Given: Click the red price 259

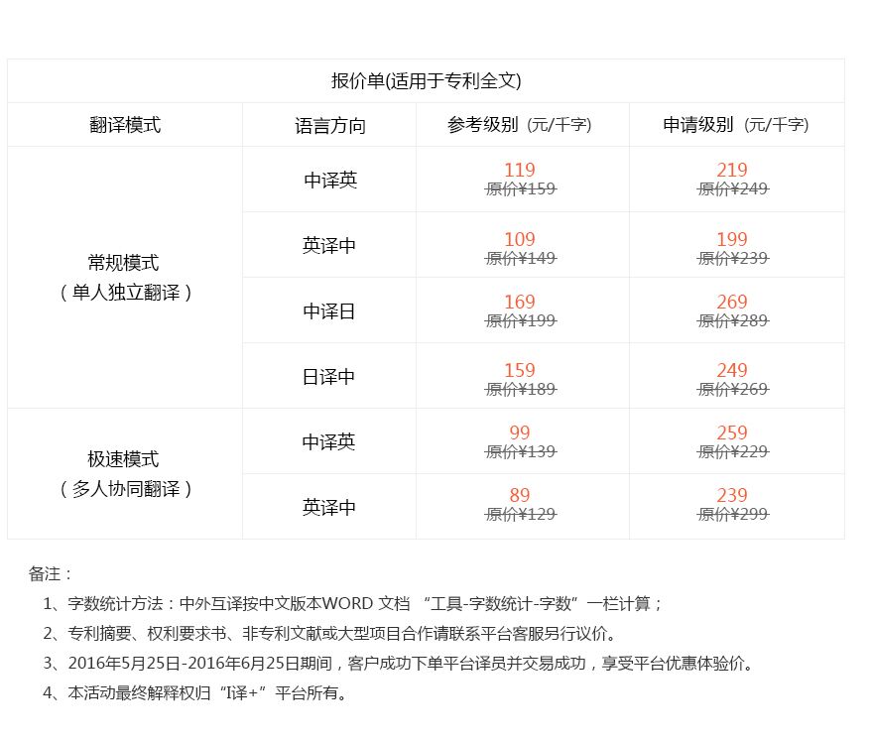Looking at the screenshot, I should point(732,433).
